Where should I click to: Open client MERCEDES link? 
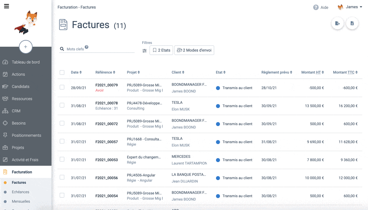point(181,157)
